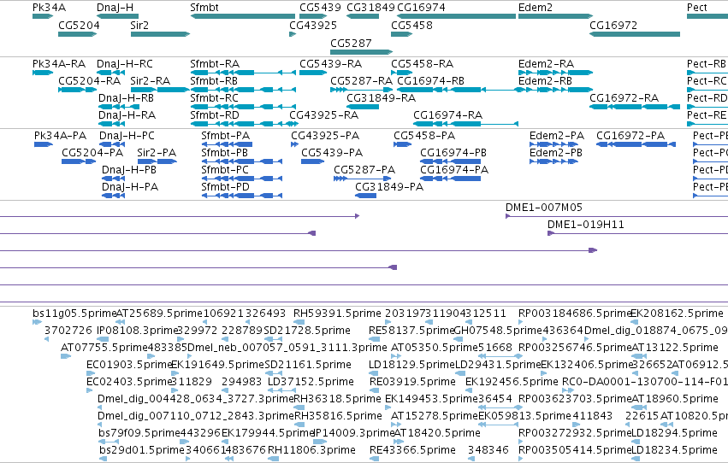Click the CG16974 gene feature
Image resolution: width=728 pixels, height=463 pixels.
coord(457,16)
